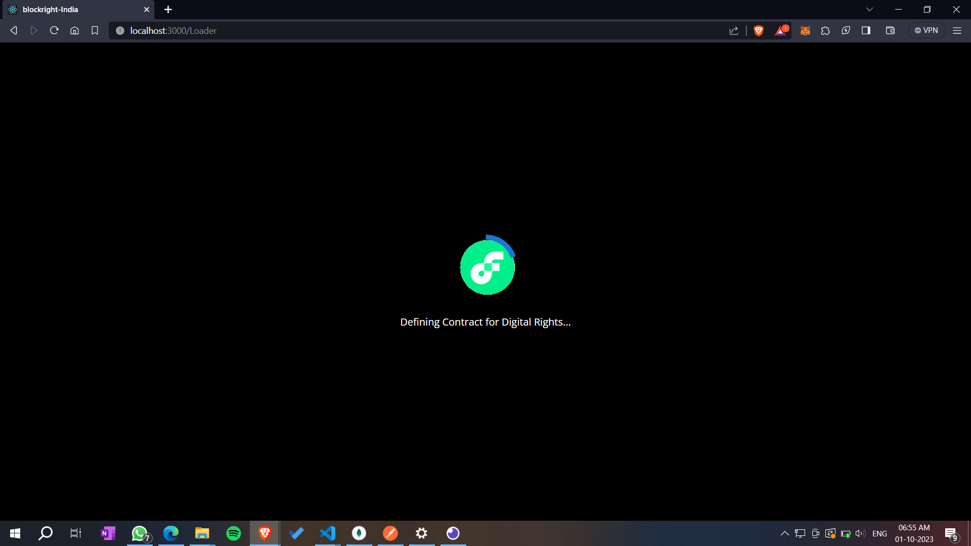The height and width of the screenshot is (546, 971).
Task: Expand hidden system tray icons chevron
Action: click(x=784, y=533)
